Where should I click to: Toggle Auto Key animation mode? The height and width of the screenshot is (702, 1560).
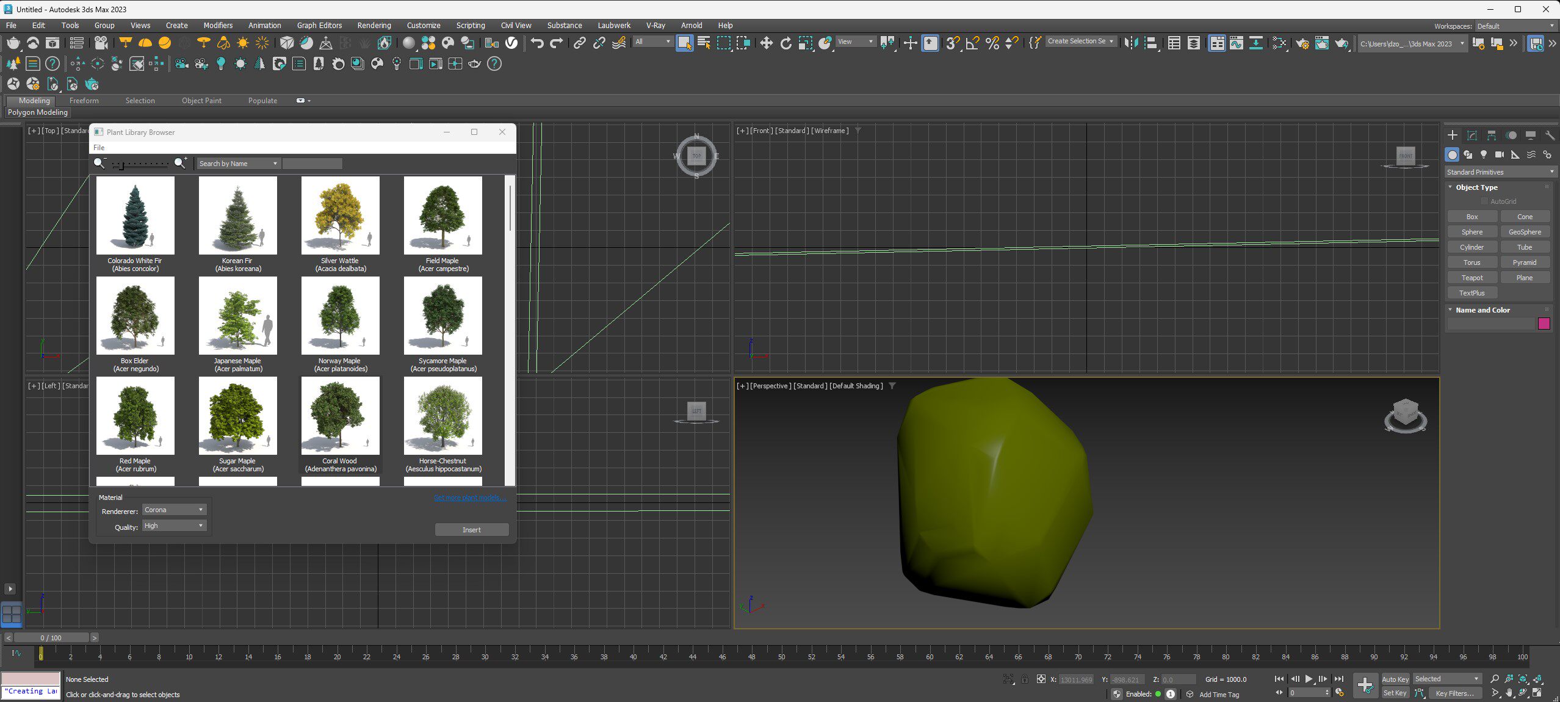click(x=1395, y=679)
